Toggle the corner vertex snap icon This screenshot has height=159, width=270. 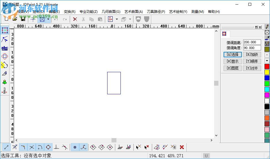pos(23,147)
